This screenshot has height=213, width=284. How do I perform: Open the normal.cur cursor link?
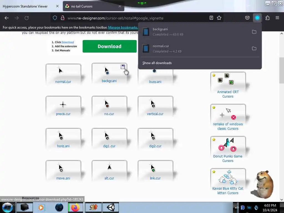[63, 82]
